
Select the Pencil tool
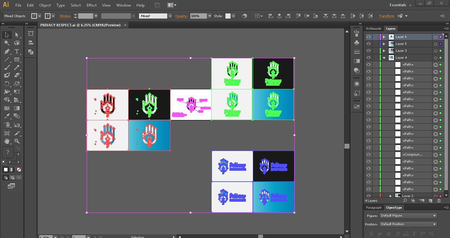tap(17, 68)
